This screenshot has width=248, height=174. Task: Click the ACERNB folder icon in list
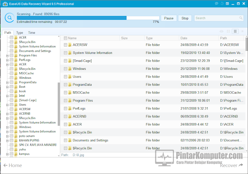pyautogui.click(x=70, y=116)
